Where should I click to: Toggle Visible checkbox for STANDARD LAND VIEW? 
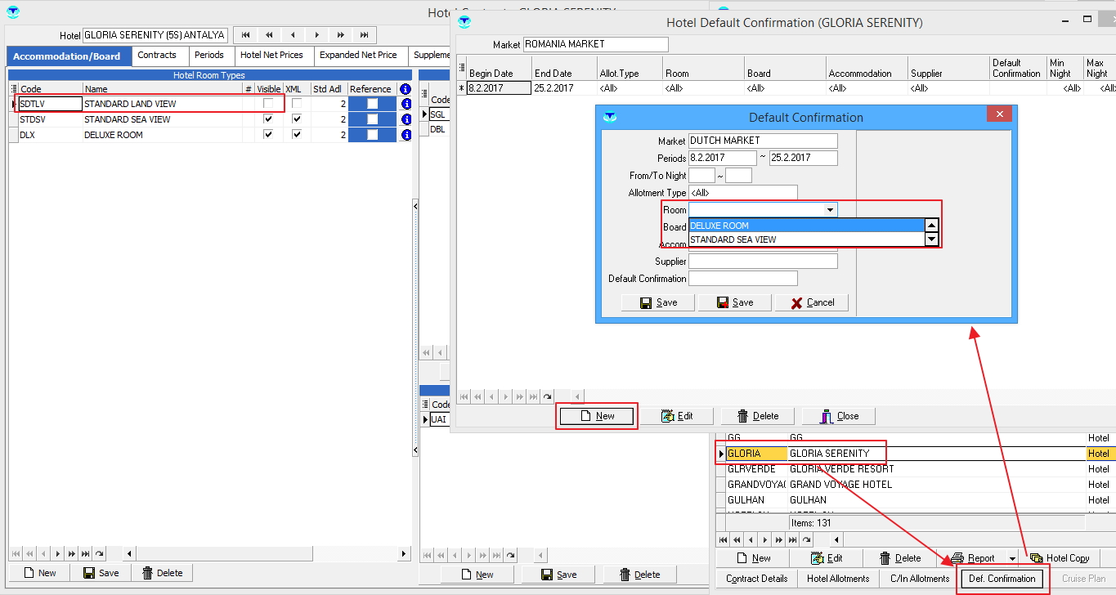pyautogui.click(x=268, y=104)
